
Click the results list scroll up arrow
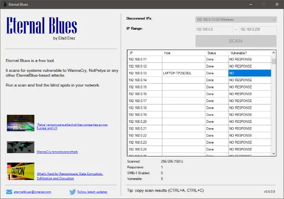click(274, 52)
